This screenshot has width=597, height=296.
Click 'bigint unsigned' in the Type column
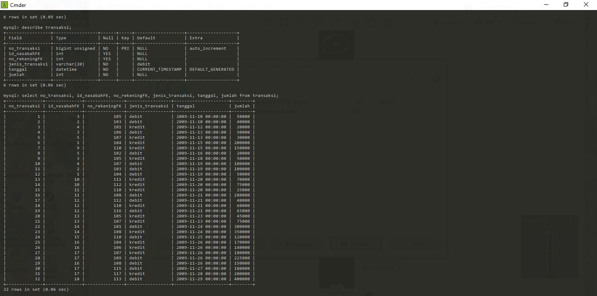75,48
